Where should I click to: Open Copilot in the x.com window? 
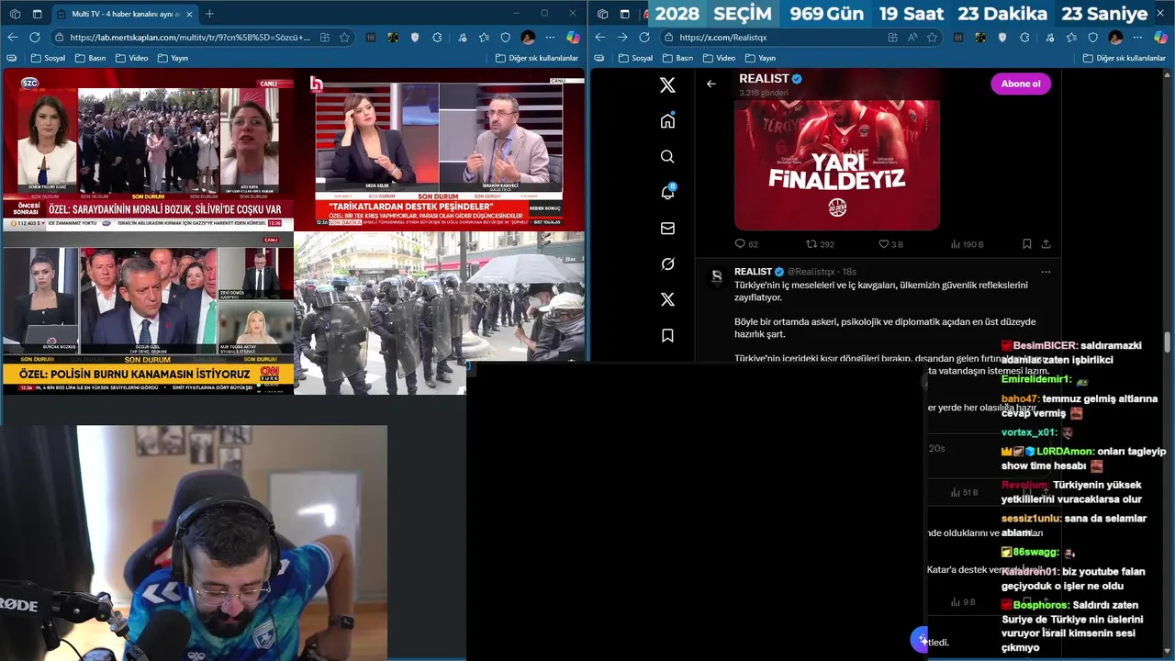pos(1160,38)
